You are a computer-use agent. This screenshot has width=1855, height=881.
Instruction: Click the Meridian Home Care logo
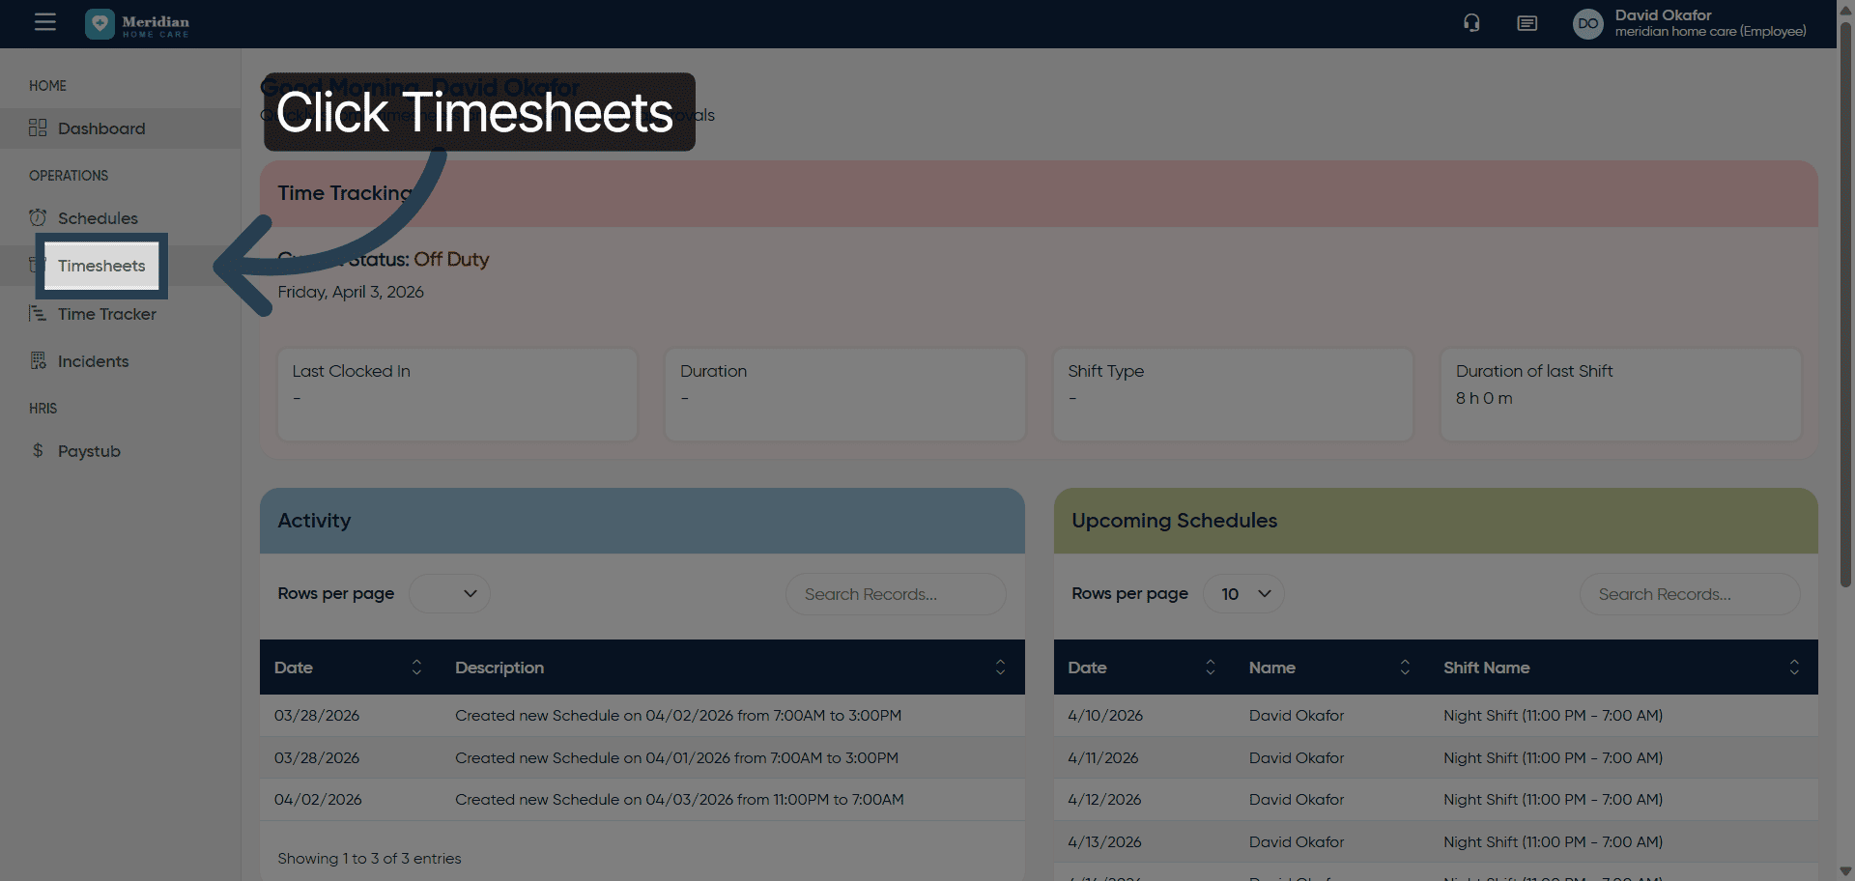pyautogui.click(x=137, y=24)
